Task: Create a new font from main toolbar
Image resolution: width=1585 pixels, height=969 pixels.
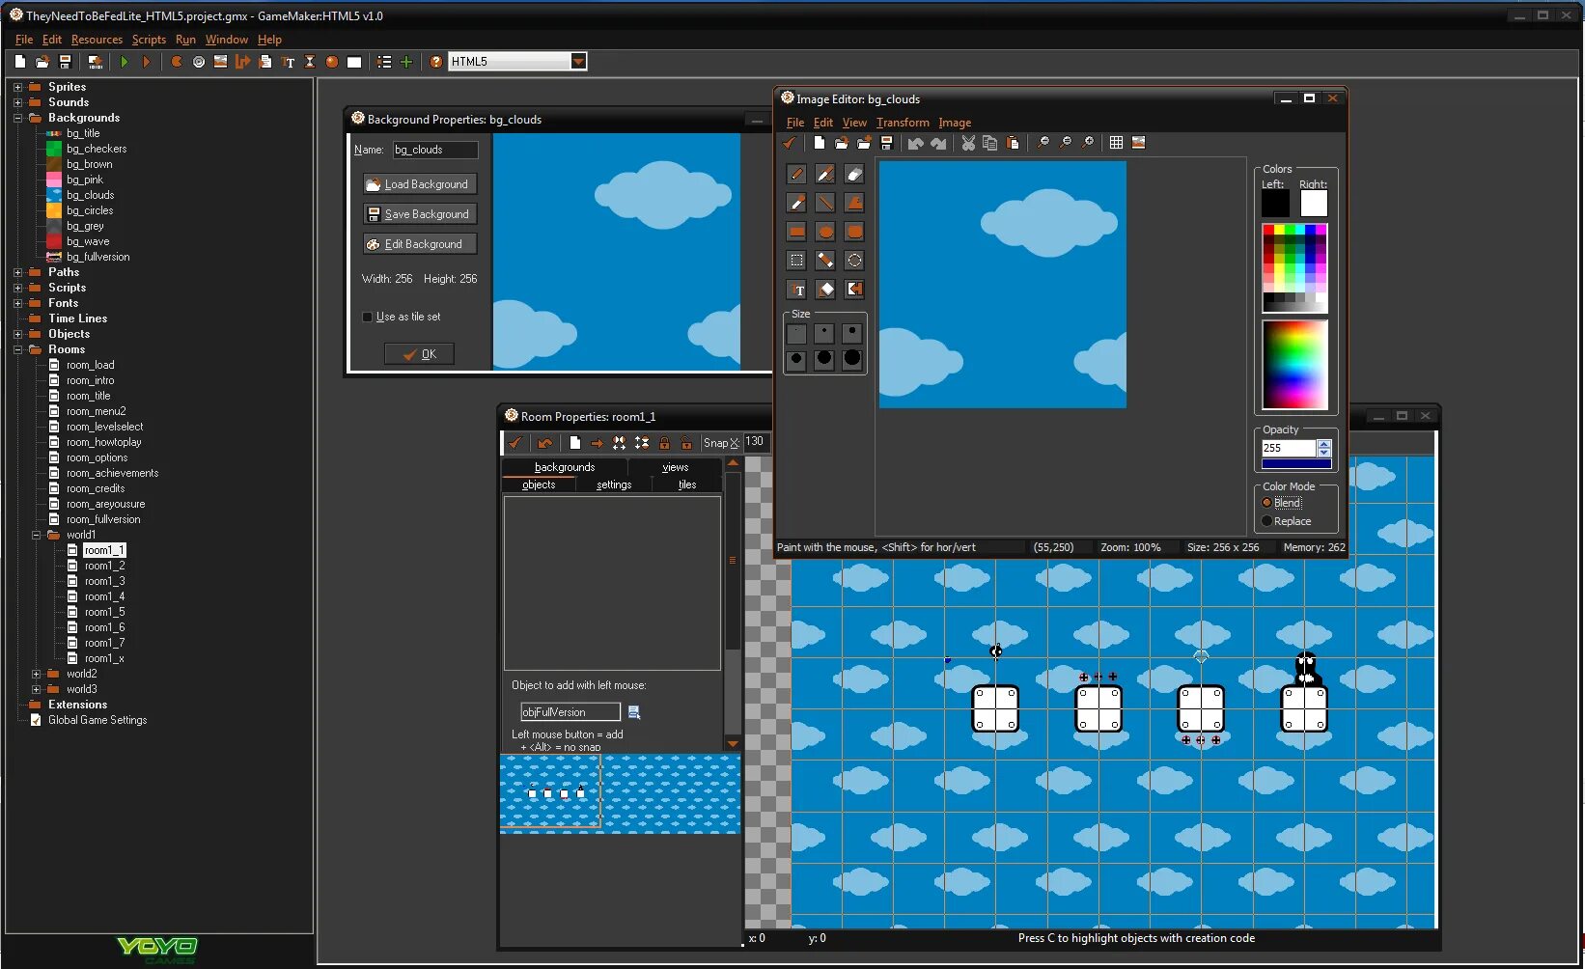Action: [288, 62]
